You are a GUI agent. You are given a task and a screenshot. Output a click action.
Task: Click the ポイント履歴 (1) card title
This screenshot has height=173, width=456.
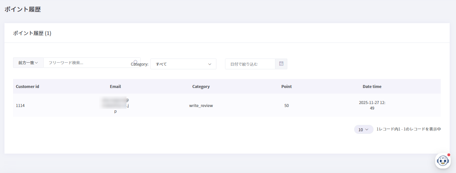pyautogui.click(x=32, y=33)
